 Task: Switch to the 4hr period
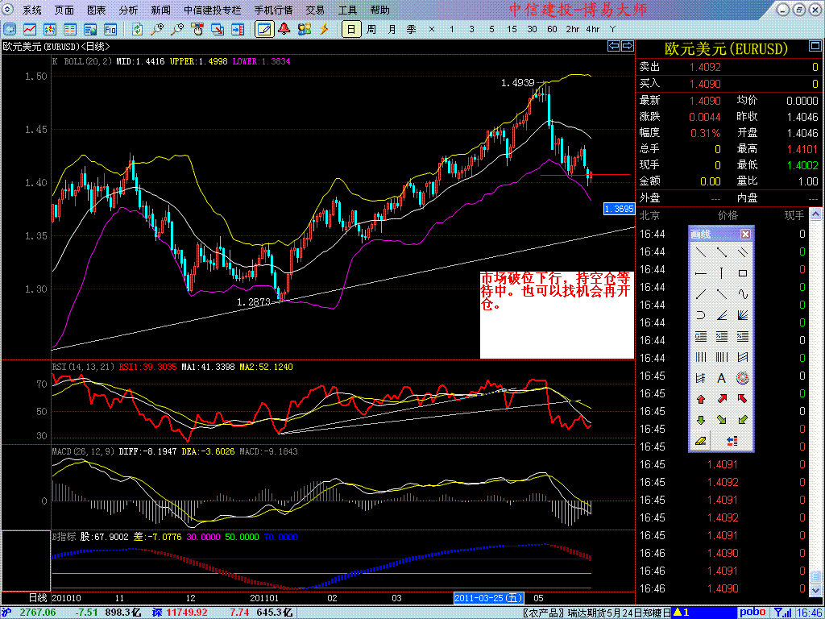(592, 30)
